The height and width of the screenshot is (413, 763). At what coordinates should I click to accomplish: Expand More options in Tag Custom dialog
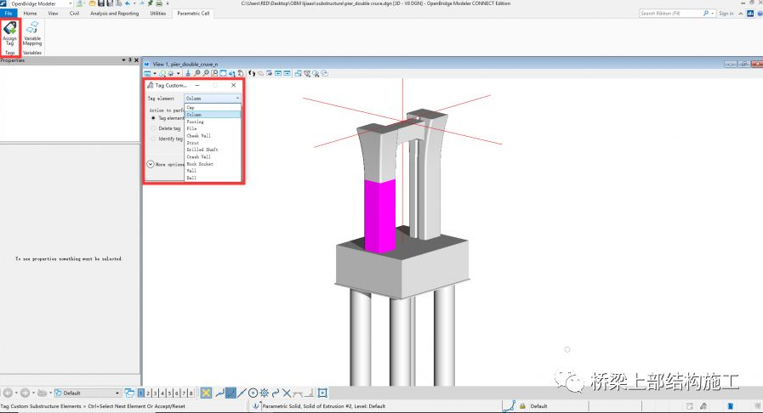pos(151,164)
